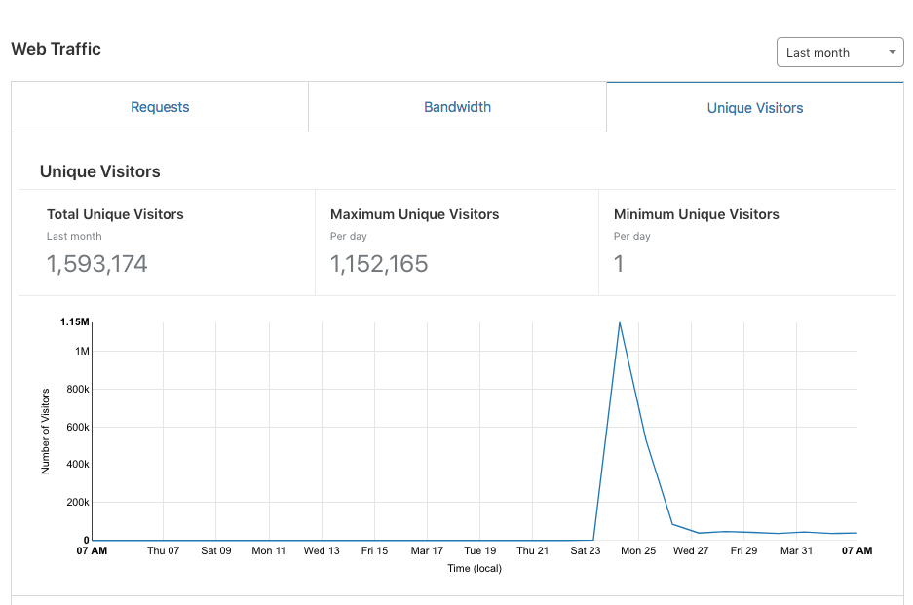The height and width of the screenshot is (605, 913).
Task: Click the 1M y-axis label
Action: click(82, 351)
